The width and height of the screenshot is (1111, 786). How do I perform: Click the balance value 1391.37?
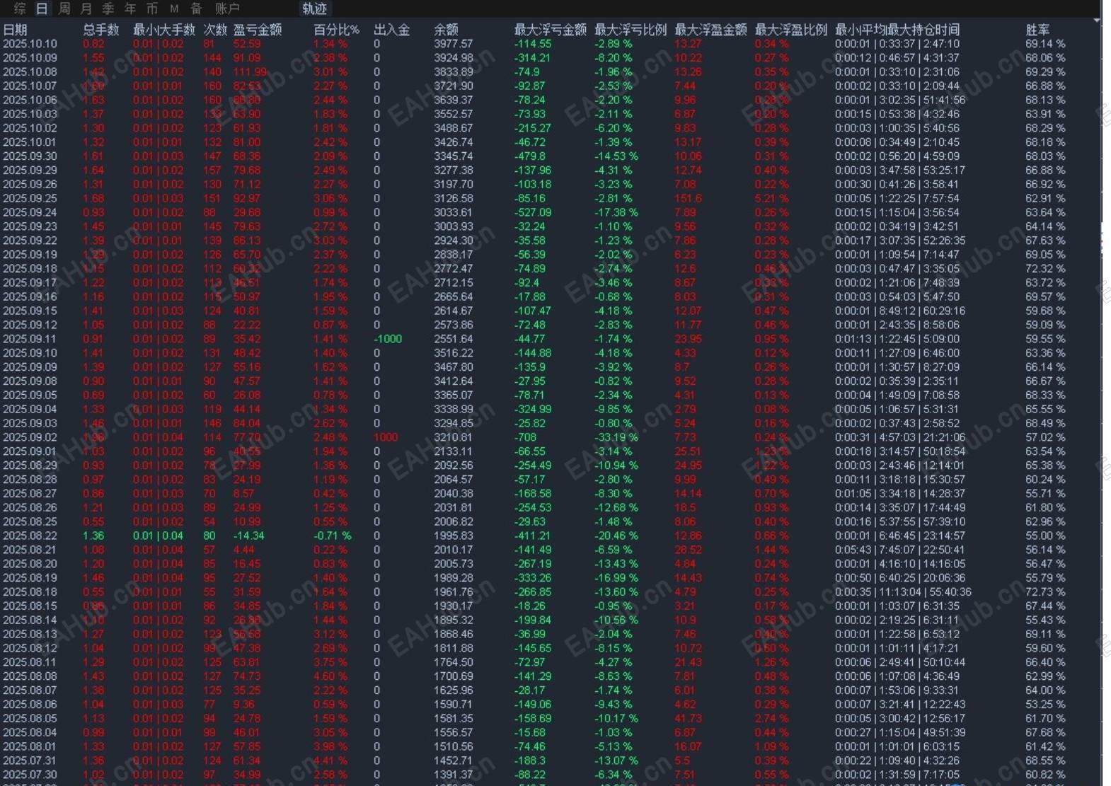(454, 775)
